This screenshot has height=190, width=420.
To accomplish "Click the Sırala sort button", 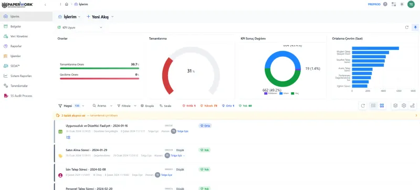I will click(165, 105).
